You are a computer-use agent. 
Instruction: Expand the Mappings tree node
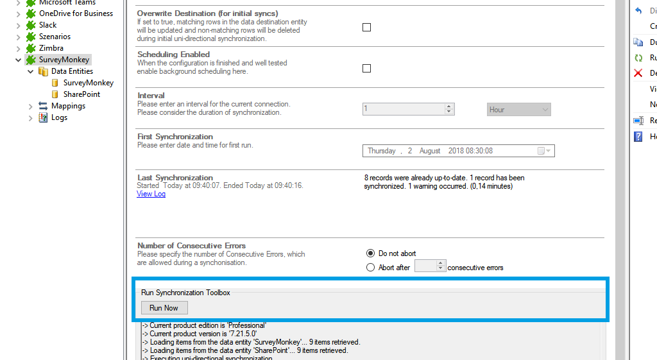click(30, 106)
